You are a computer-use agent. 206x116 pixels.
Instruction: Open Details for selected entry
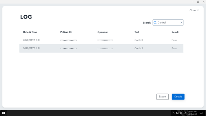(x=178, y=97)
